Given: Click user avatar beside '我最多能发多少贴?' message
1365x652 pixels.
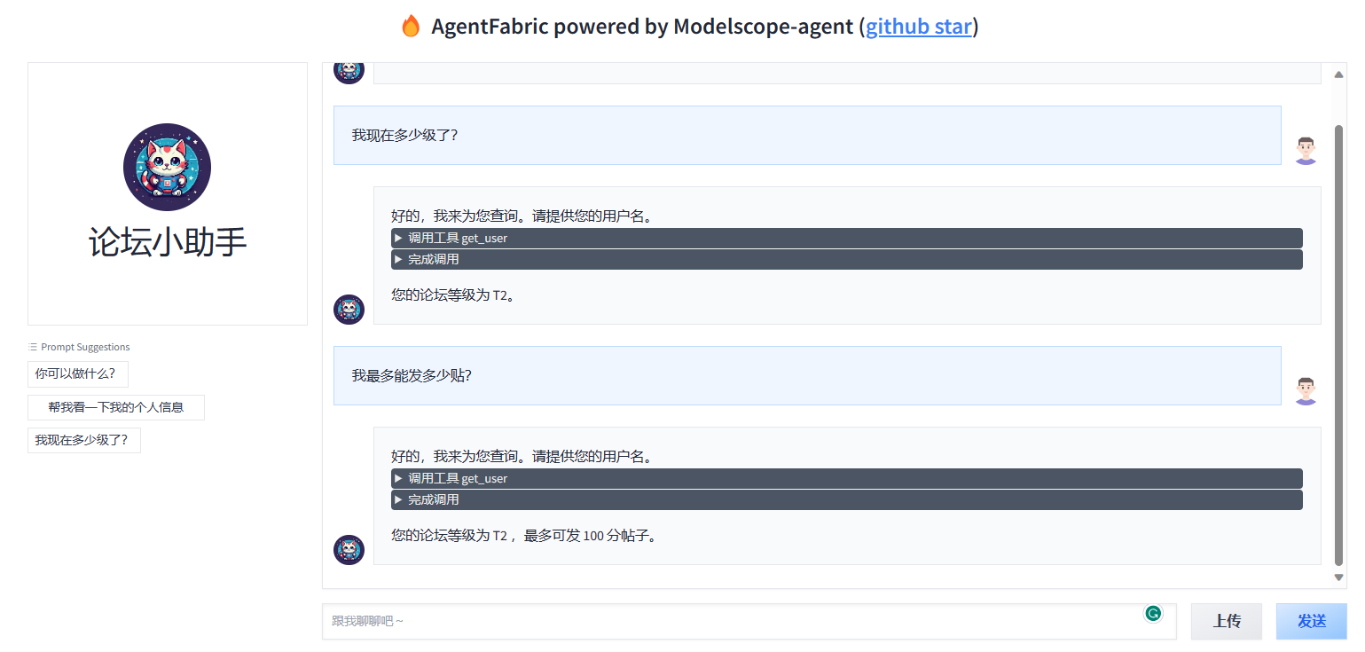Looking at the screenshot, I should pyautogui.click(x=1305, y=390).
